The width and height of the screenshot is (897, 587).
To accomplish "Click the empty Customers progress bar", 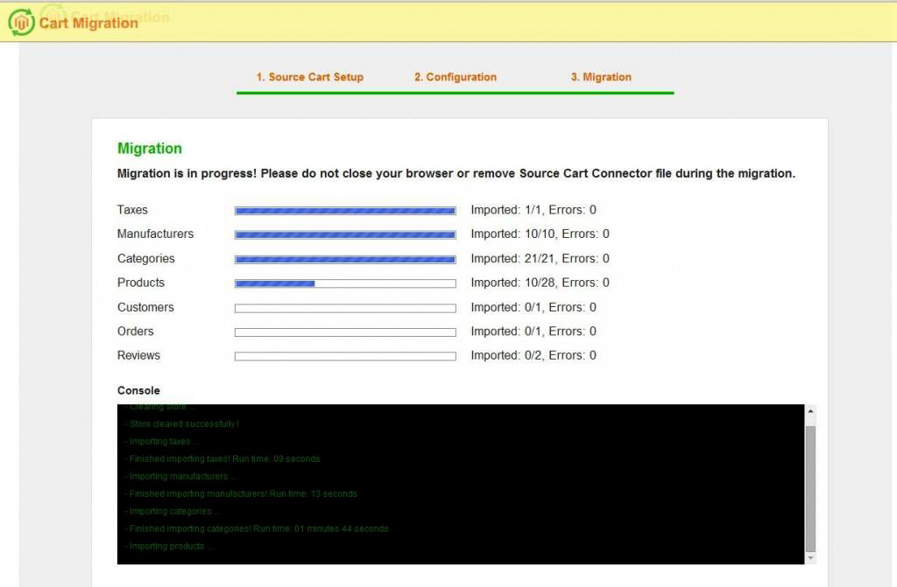I will 345,308.
